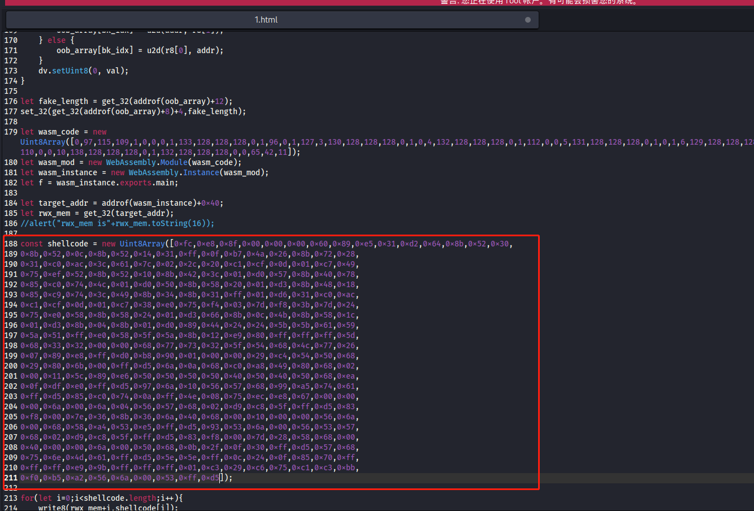Click 'rwx_mem = get_32(target_addr)' in line 185
754x511 pixels.
click(104, 213)
